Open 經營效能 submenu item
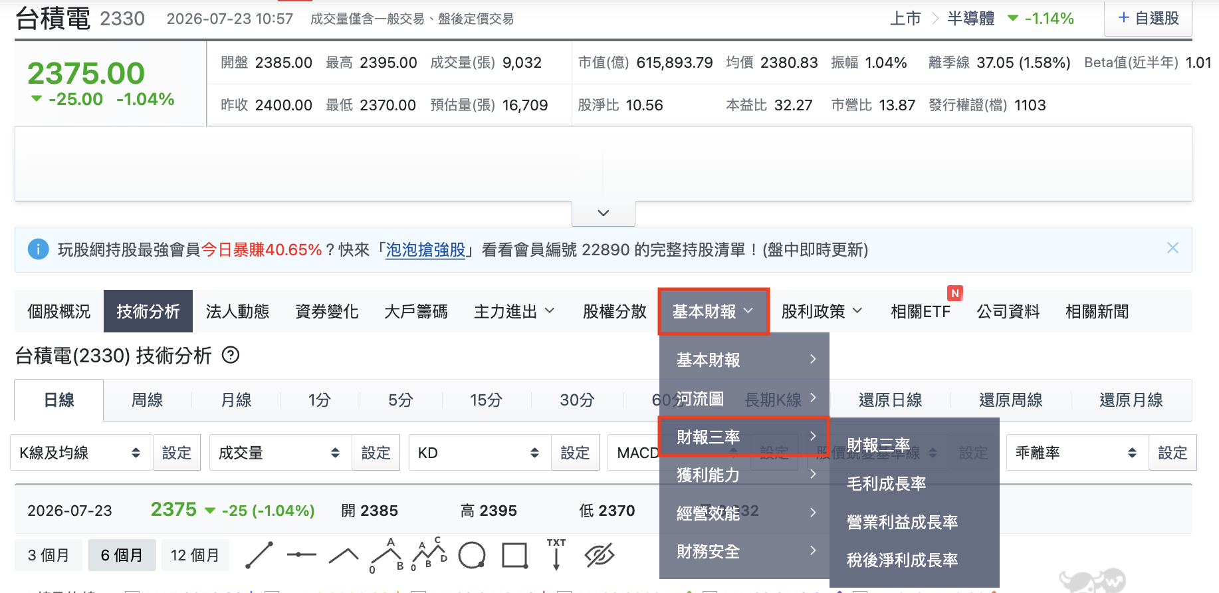 [x=744, y=513]
